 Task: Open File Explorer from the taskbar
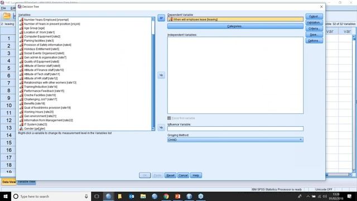coord(143,197)
